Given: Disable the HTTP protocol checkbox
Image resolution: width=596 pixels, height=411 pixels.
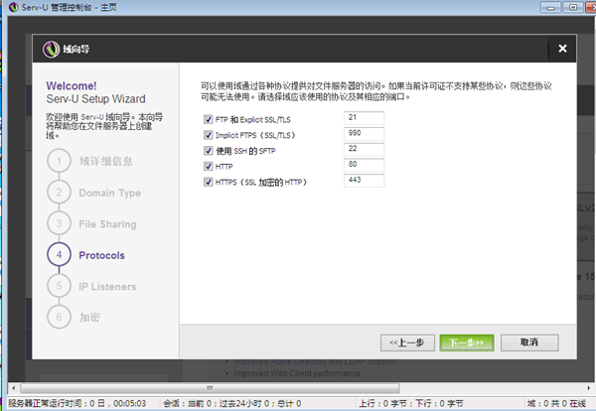Looking at the screenshot, I should (x=208, y=167).
